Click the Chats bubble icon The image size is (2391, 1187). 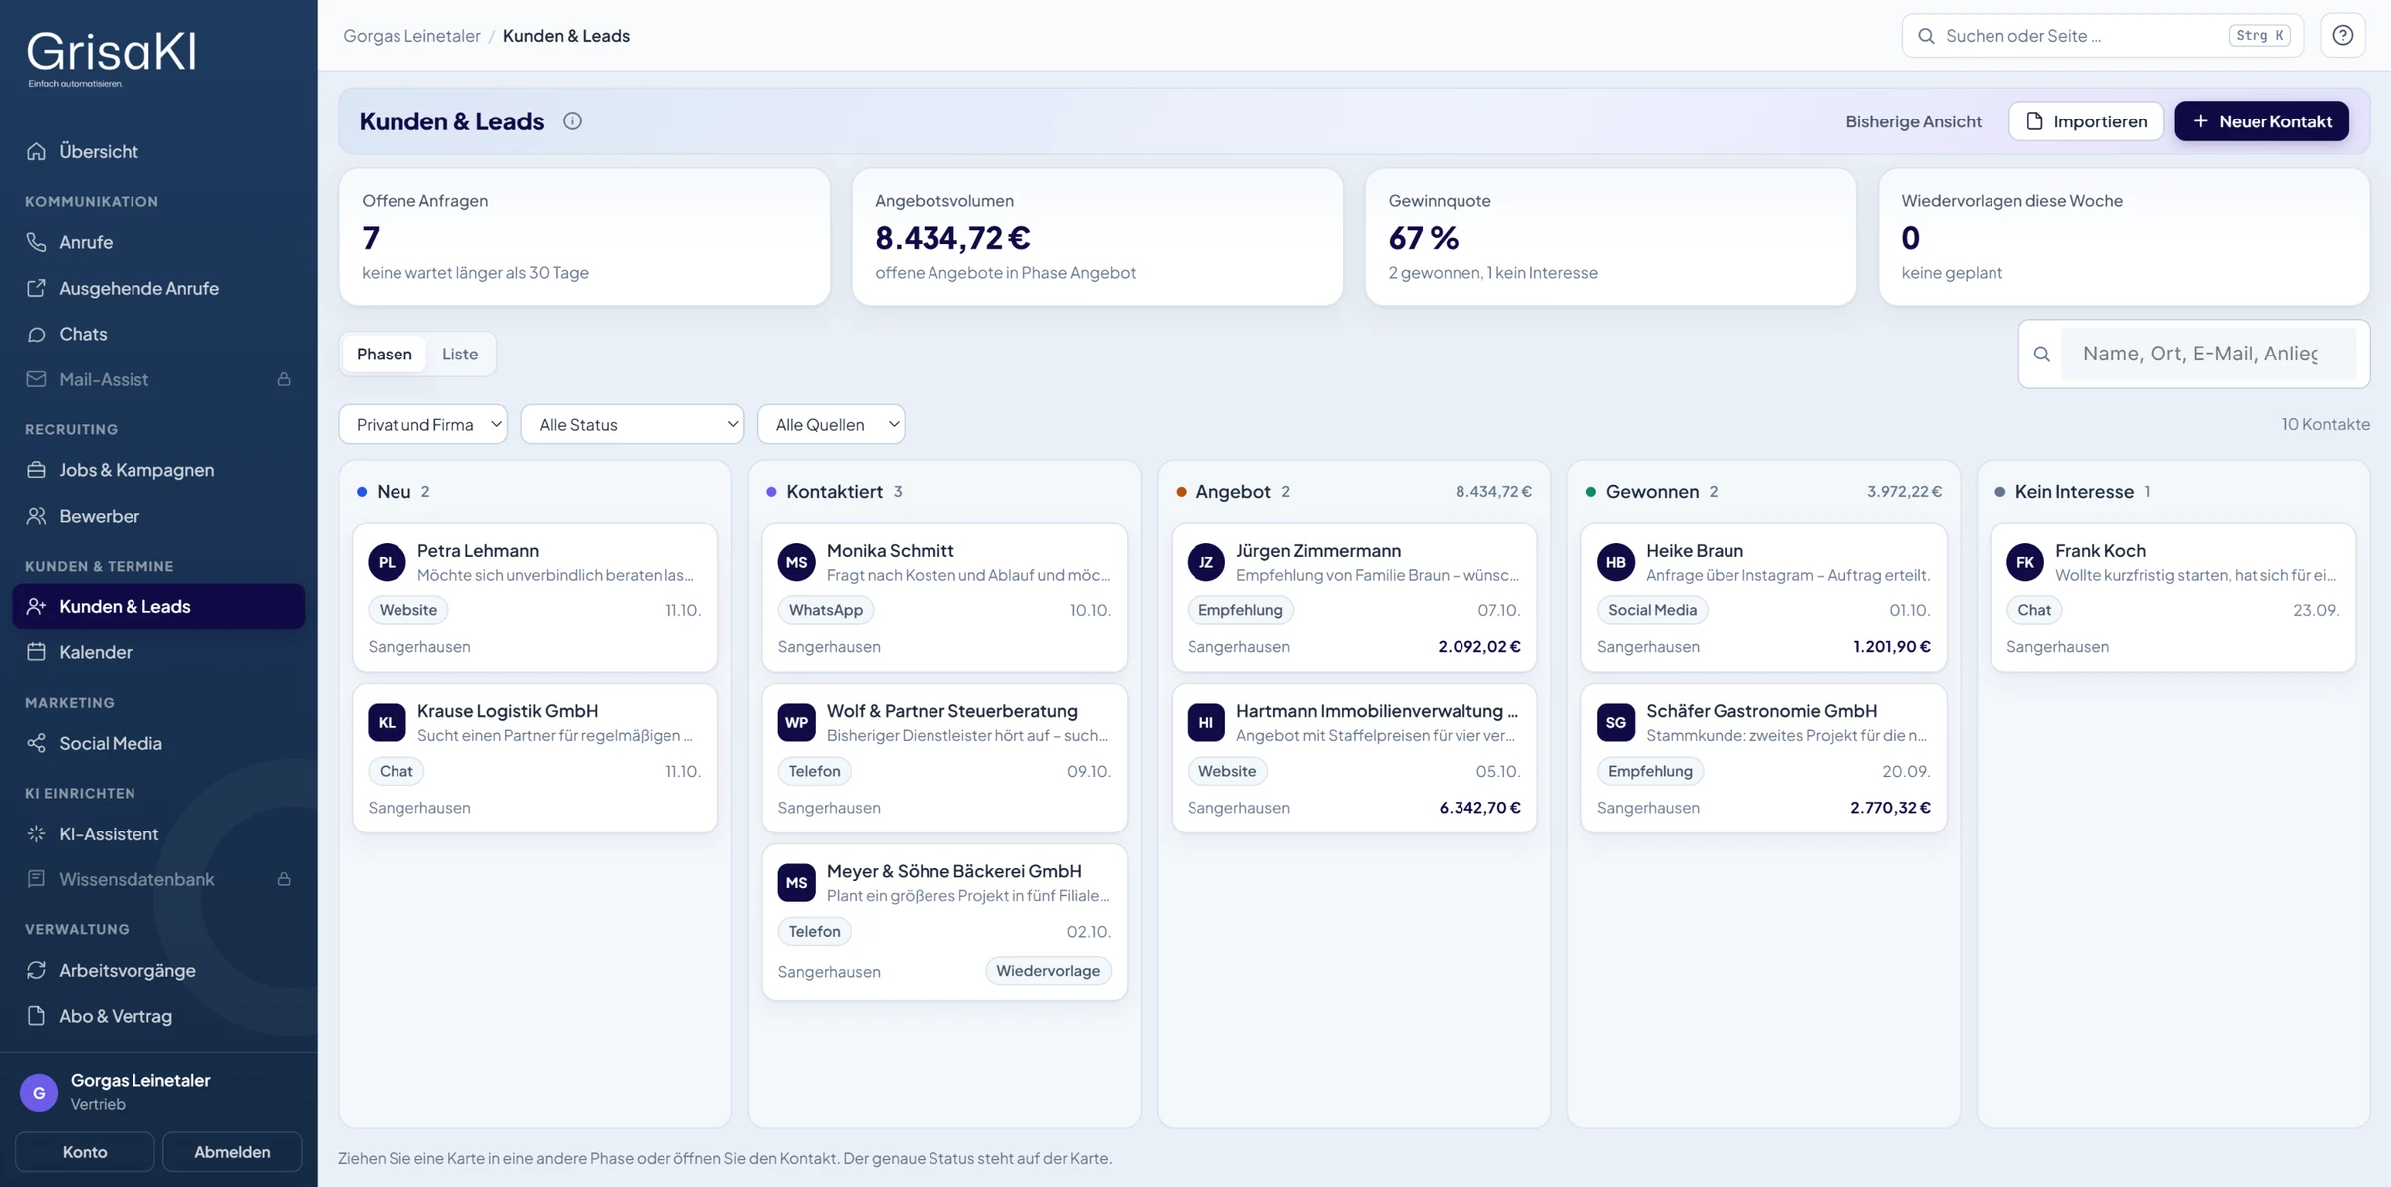36,334
